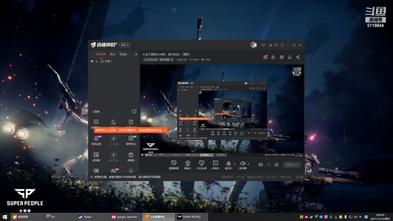Viewport: 393px width, 221px height.
Task: Open the layout window icon in header
Action: point(281,57)
